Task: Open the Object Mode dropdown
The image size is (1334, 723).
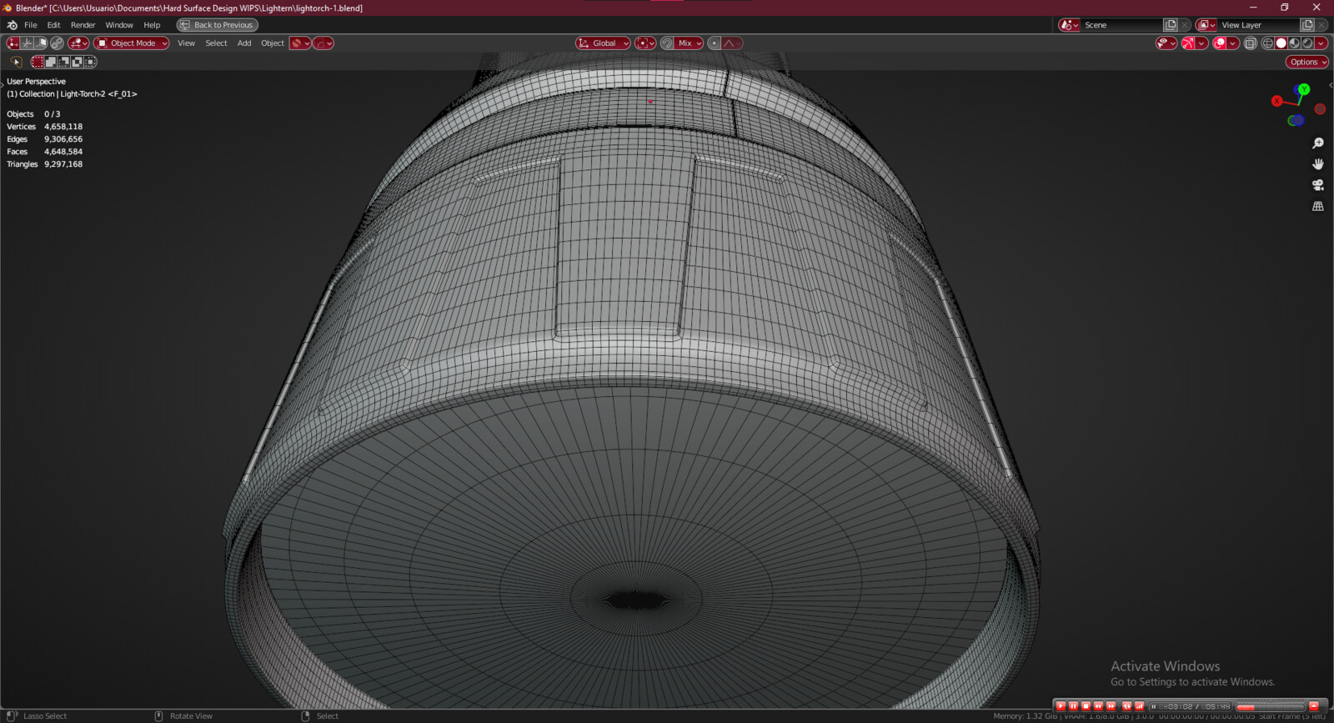Action: (x=132, y=43)
